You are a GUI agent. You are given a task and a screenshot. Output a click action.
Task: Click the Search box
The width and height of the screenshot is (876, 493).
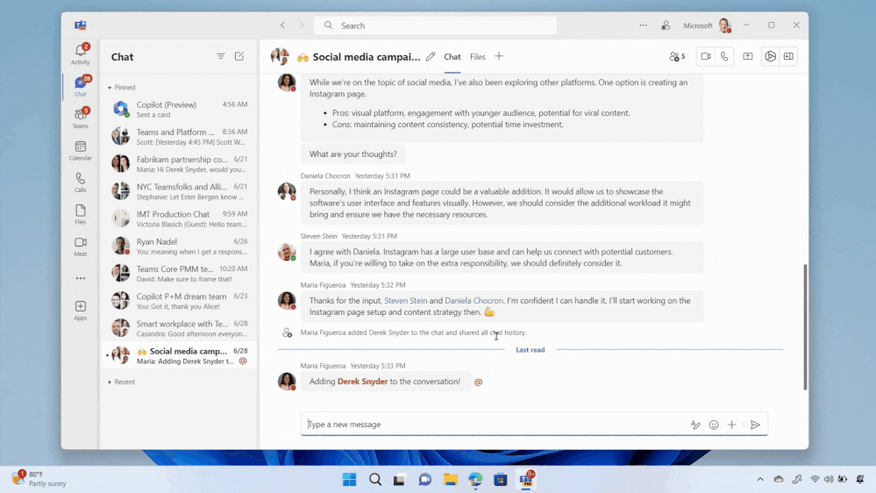point(435,25)
